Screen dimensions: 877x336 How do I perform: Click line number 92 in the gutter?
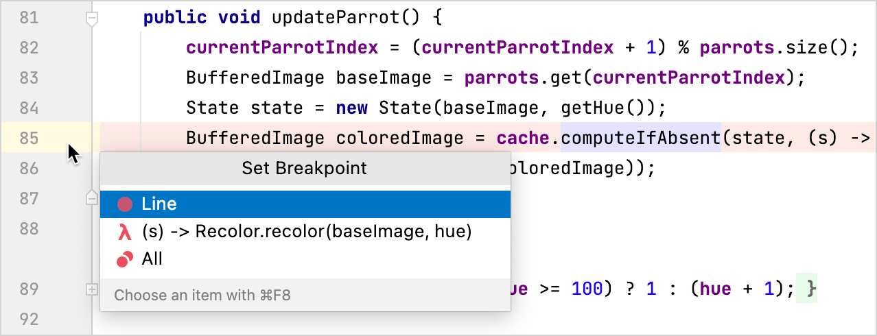click(x=29, y=319)
